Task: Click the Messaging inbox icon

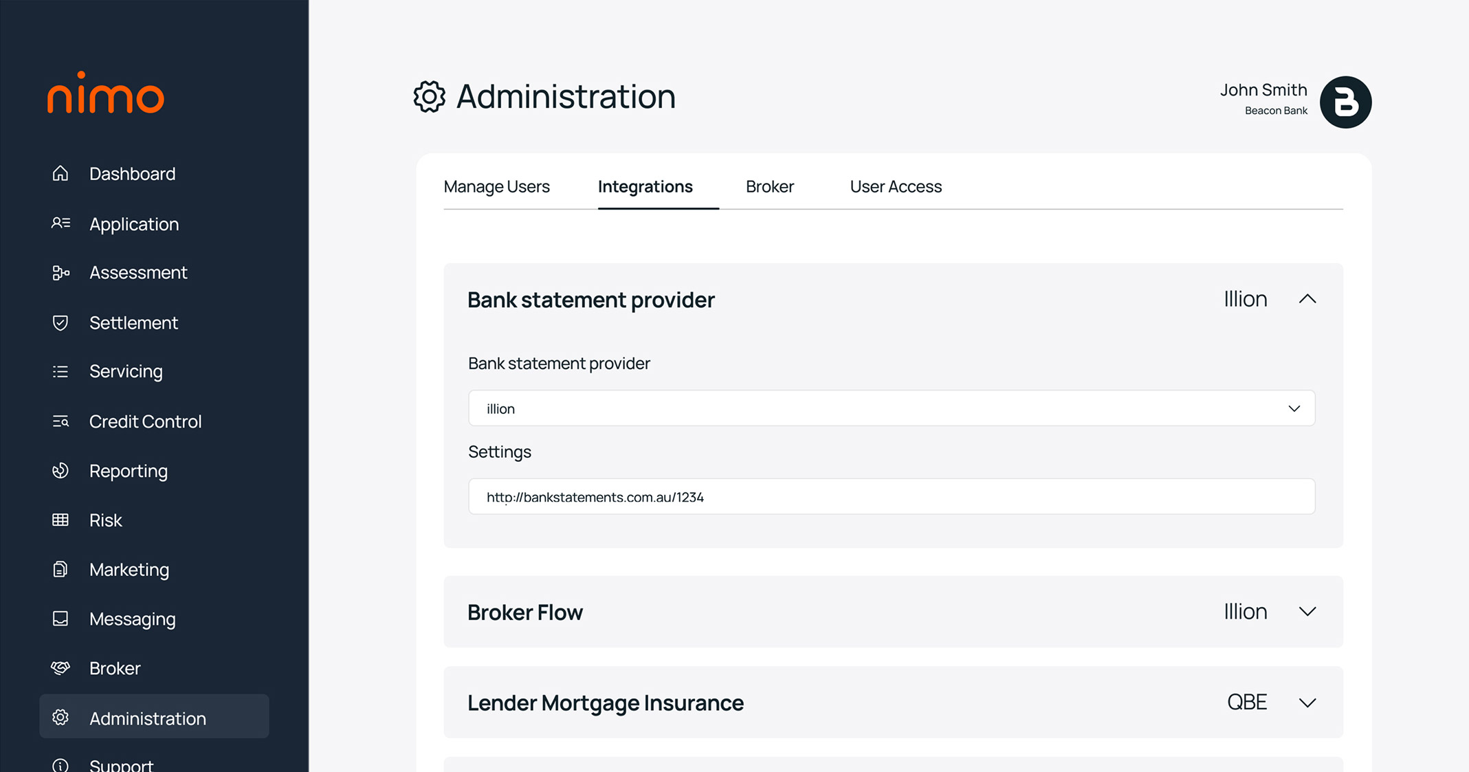Action: (x=60, y=619)
